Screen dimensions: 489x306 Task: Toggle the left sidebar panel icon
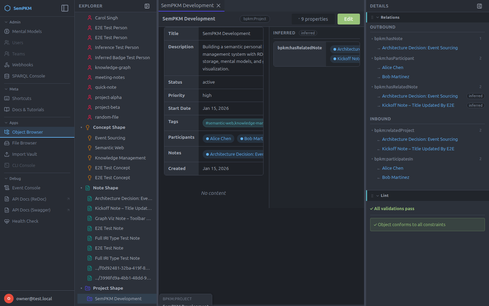(x=65, y=8)
